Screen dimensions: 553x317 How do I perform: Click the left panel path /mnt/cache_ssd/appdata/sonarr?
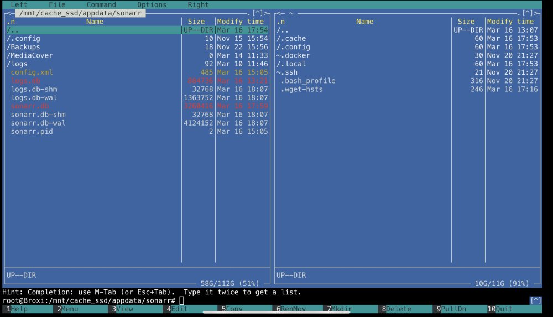point(80,13)
